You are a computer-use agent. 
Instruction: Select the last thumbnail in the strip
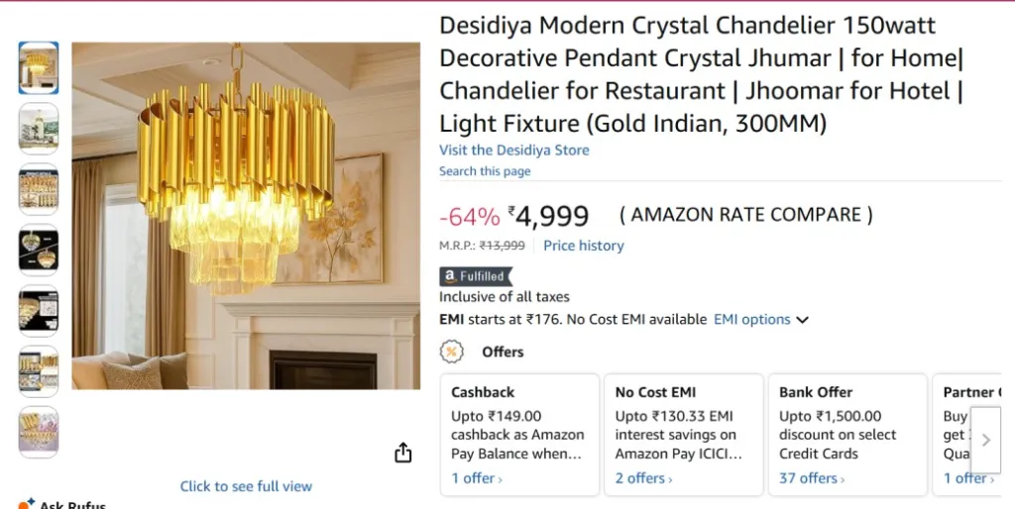click(39, 432)
